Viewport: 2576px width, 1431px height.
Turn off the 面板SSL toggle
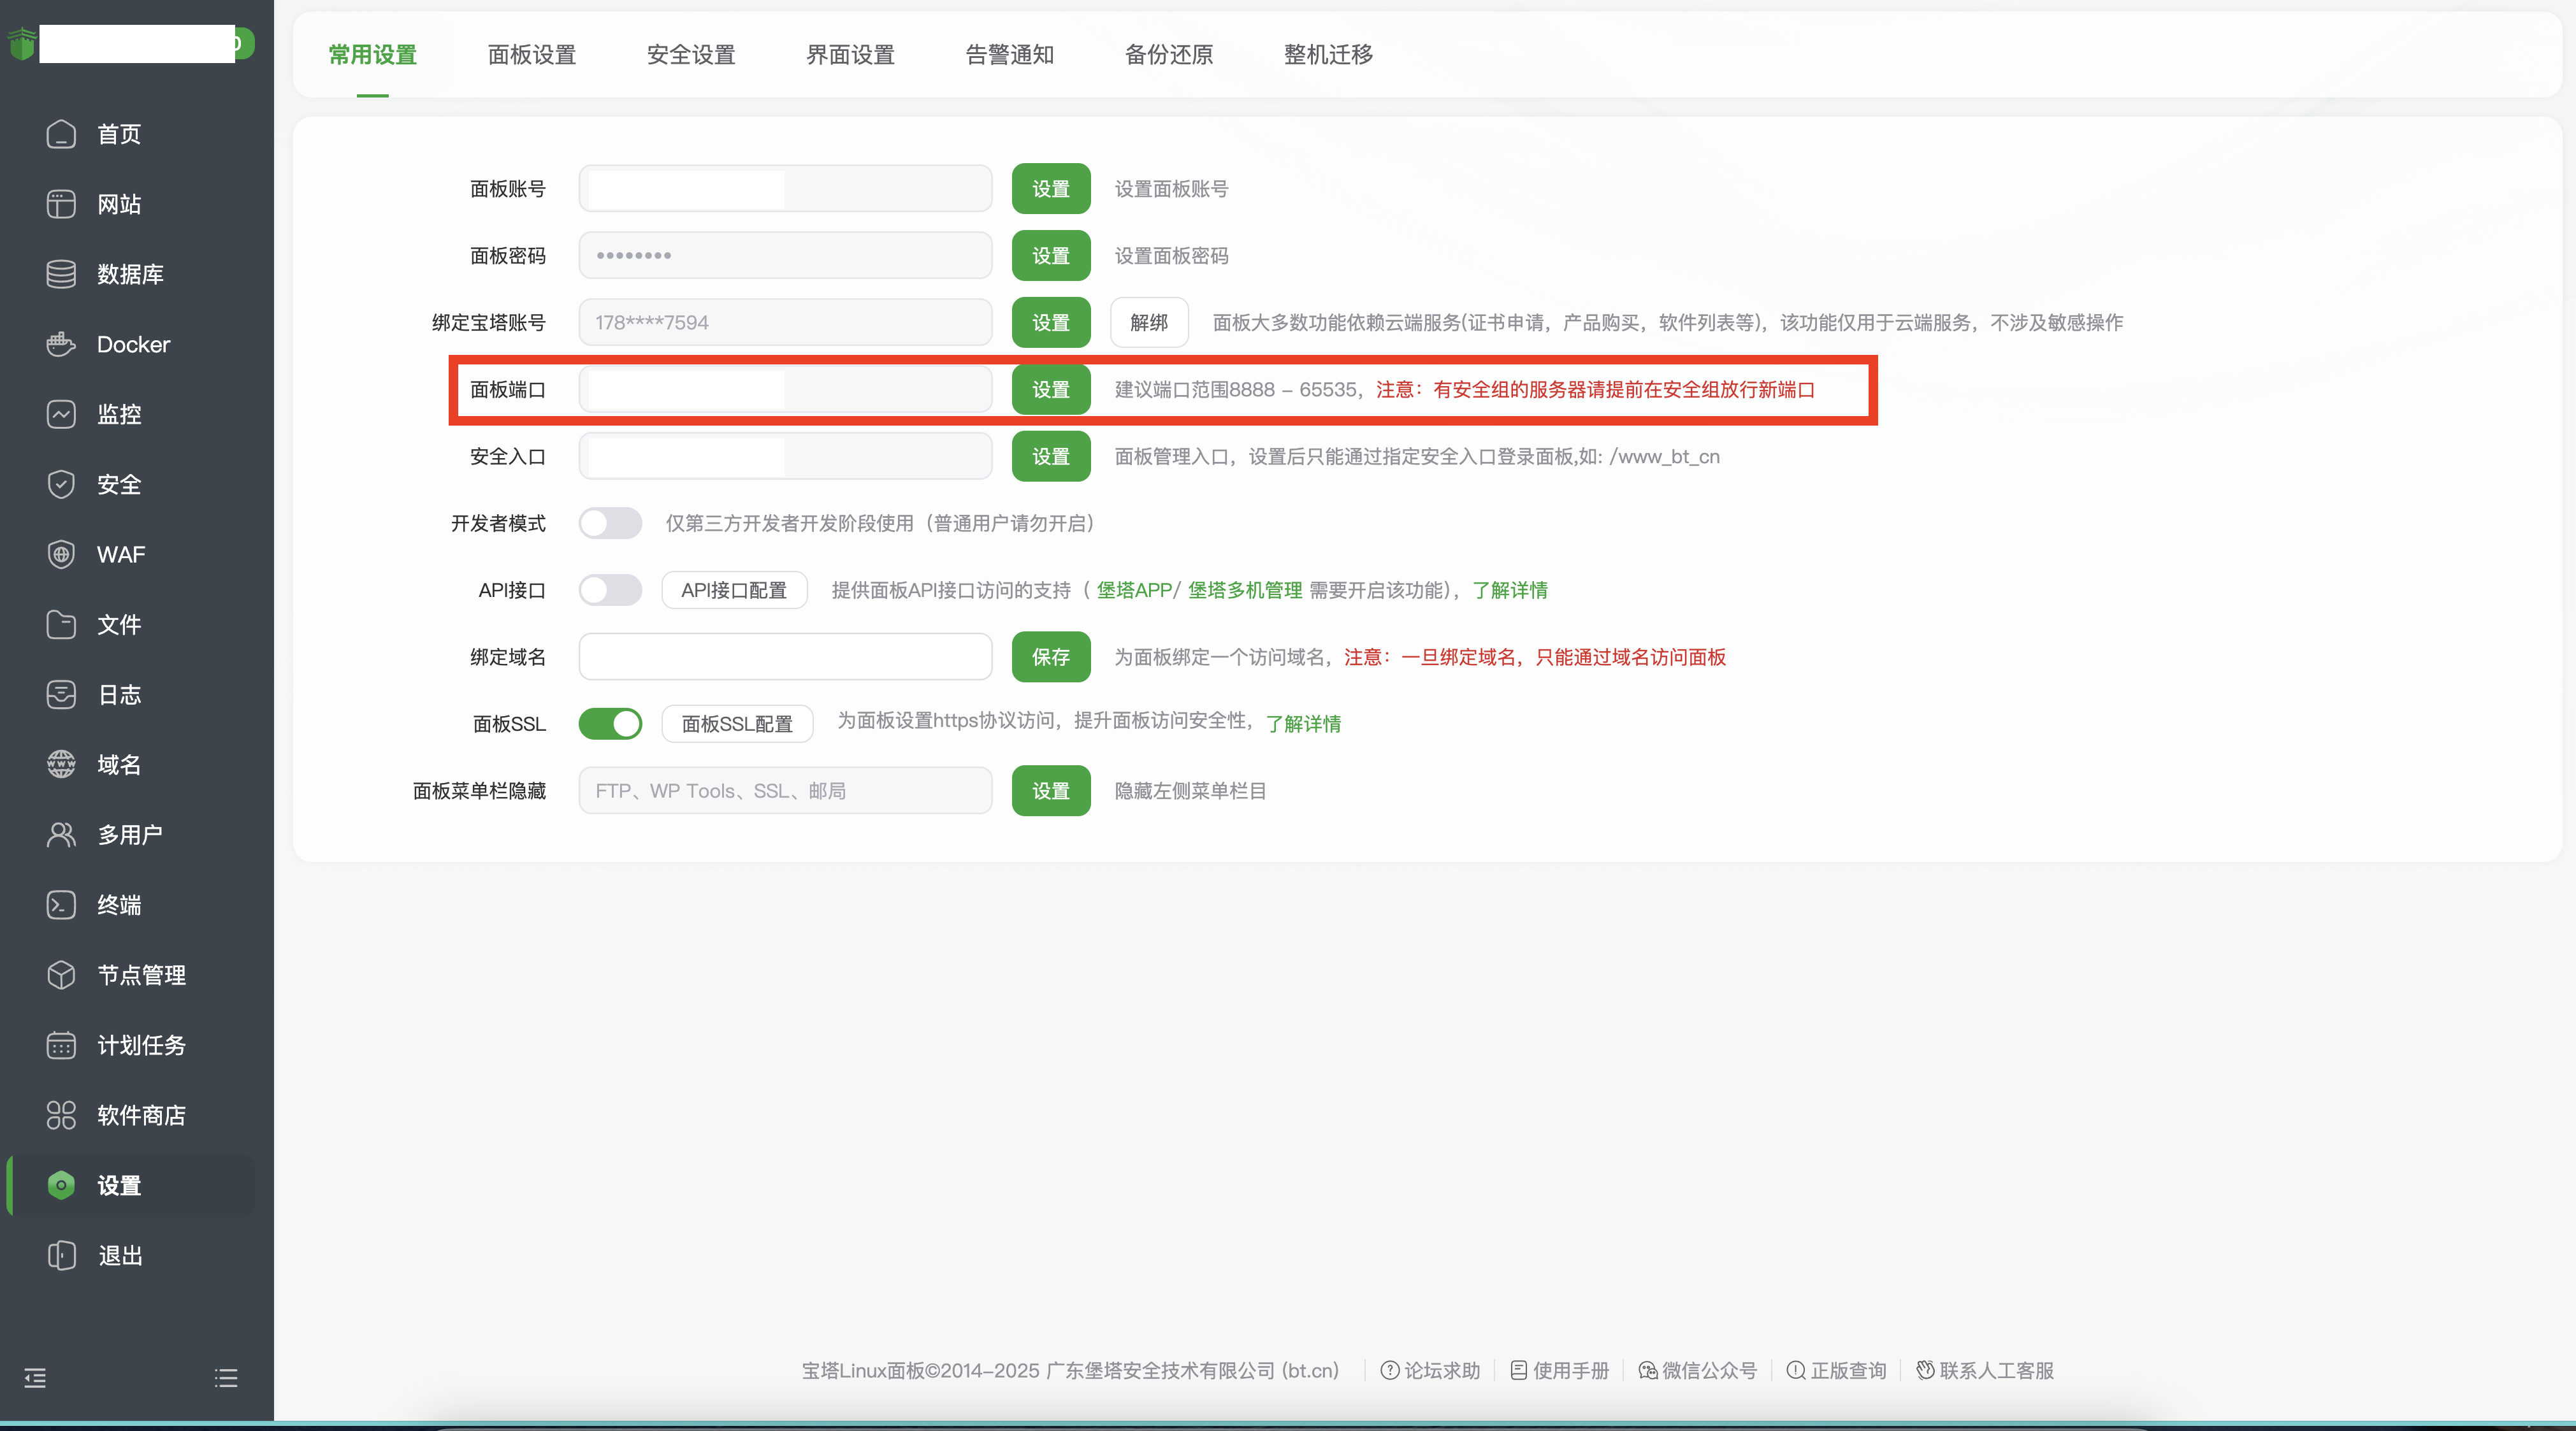tap(610, 723)
